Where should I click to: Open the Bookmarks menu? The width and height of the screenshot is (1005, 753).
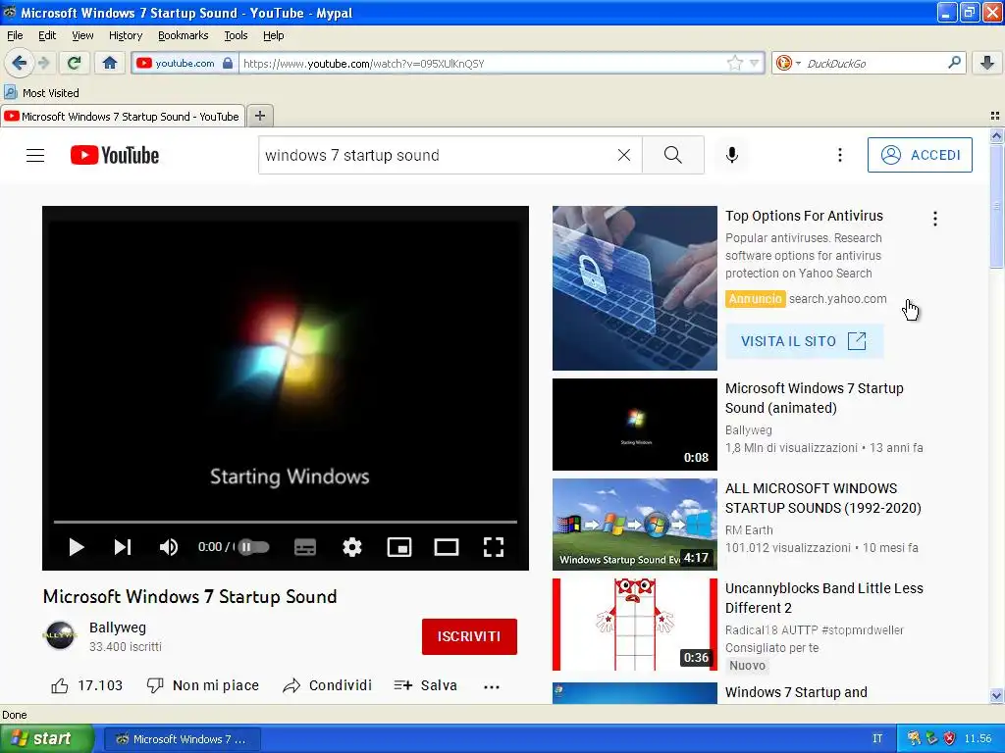pyautogui.click(x=183, y=35)
